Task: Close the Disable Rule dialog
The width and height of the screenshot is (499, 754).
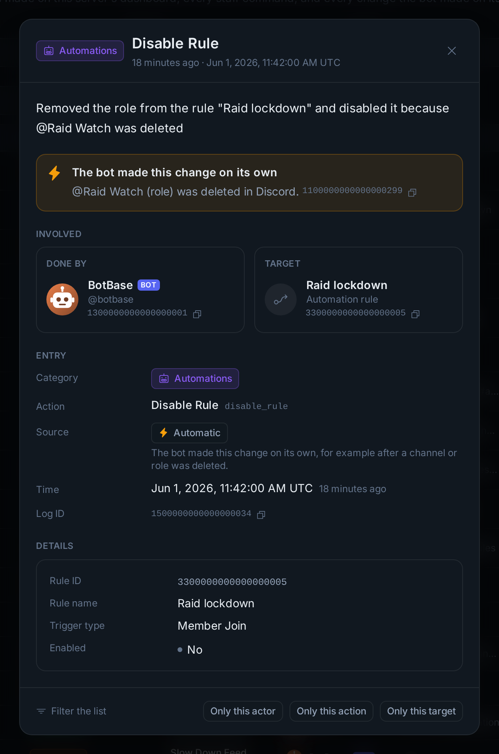Action: tap(451, 51)
